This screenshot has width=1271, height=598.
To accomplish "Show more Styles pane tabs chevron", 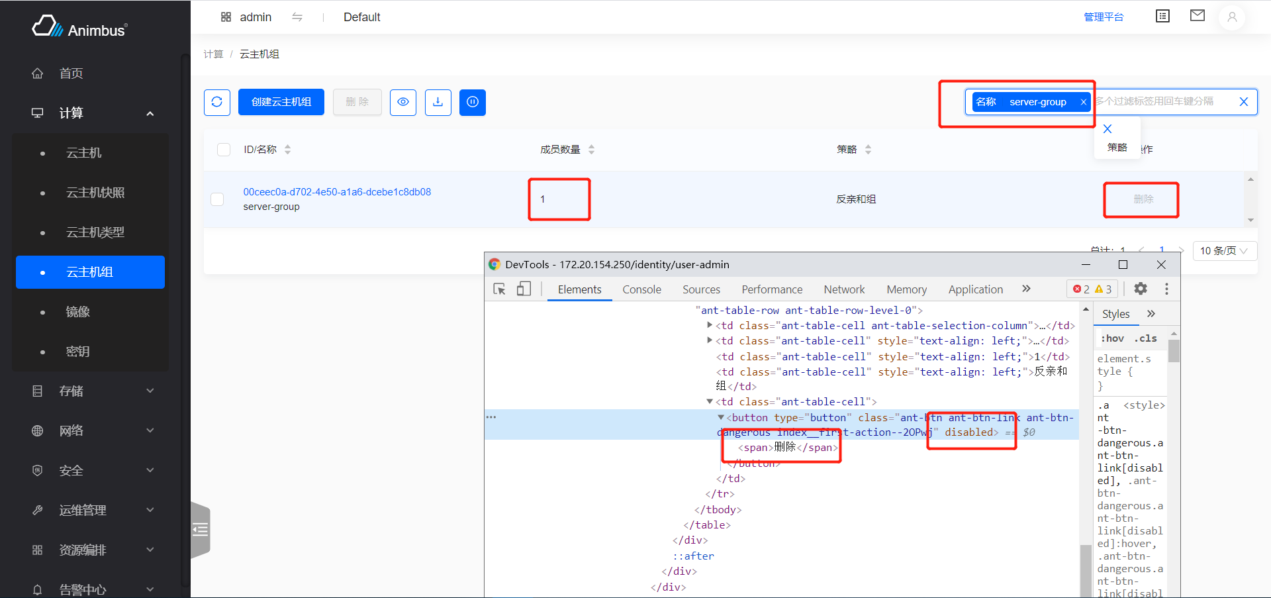I will tap(1151, 314).
